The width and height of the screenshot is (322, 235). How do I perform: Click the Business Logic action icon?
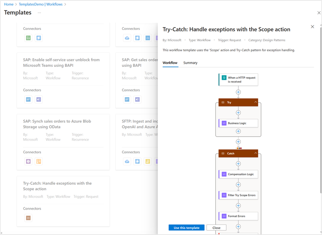224,123
